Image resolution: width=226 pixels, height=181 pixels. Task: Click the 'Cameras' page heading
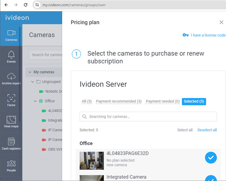[42, 35]
